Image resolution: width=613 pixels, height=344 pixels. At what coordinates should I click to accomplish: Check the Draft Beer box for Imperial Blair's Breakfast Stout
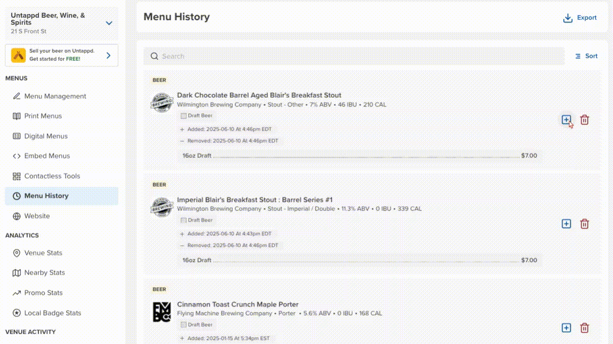tap(183, 220)
